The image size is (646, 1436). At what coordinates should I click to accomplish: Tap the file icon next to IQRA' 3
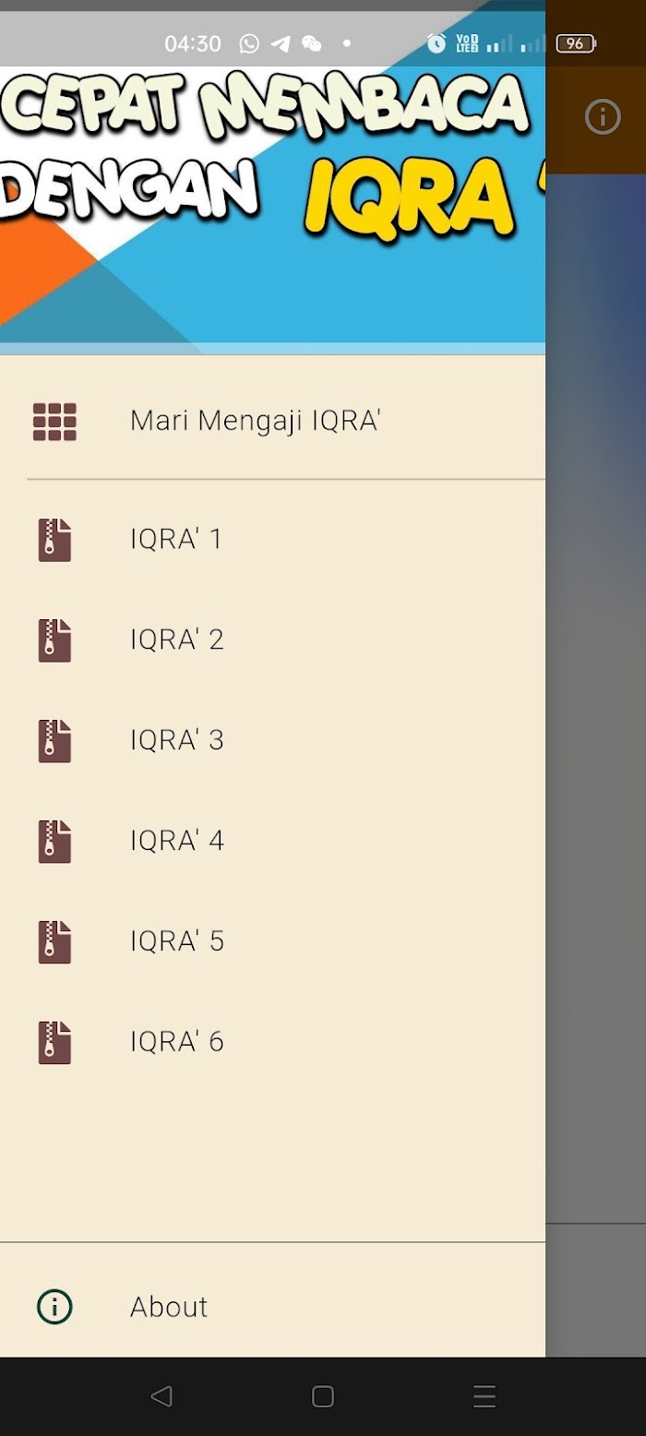click(54, 741)
